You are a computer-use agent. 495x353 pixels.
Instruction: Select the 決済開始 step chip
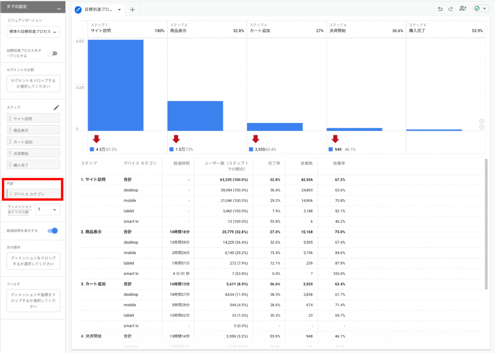33,153
